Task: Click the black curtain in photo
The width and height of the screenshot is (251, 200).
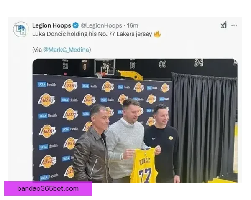Action: coord(204,125)
